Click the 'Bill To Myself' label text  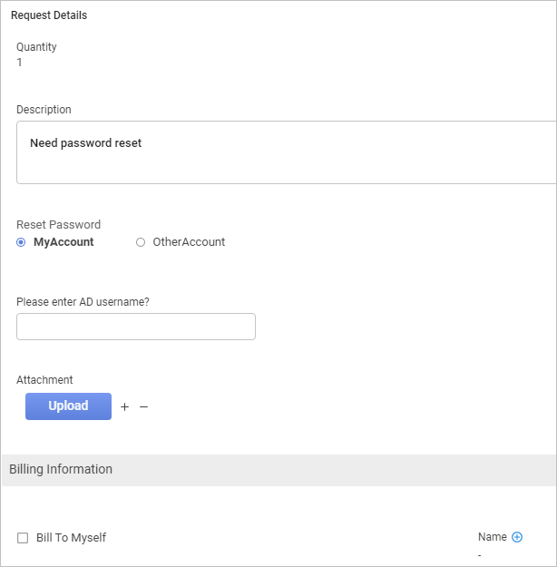[x=71, y=538]
